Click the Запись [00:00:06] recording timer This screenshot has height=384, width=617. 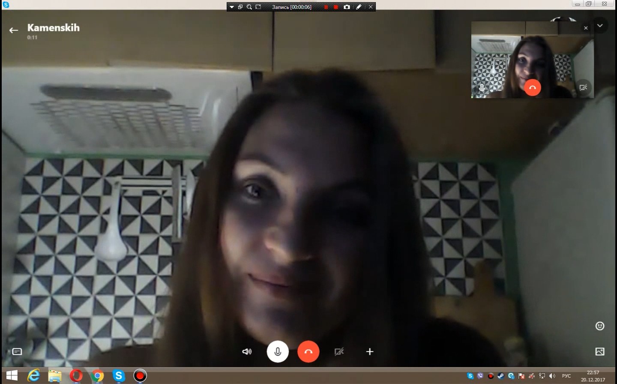(292, 7)
